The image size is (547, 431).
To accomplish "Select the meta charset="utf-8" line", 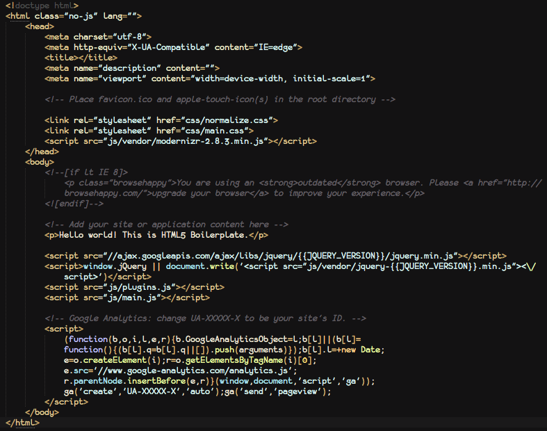I will 98,37.
